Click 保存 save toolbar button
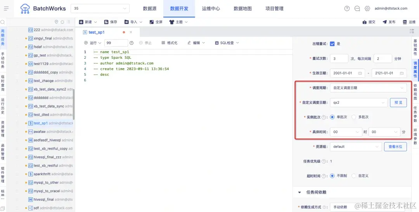This screenshot has height=212, width=419. 111,22
